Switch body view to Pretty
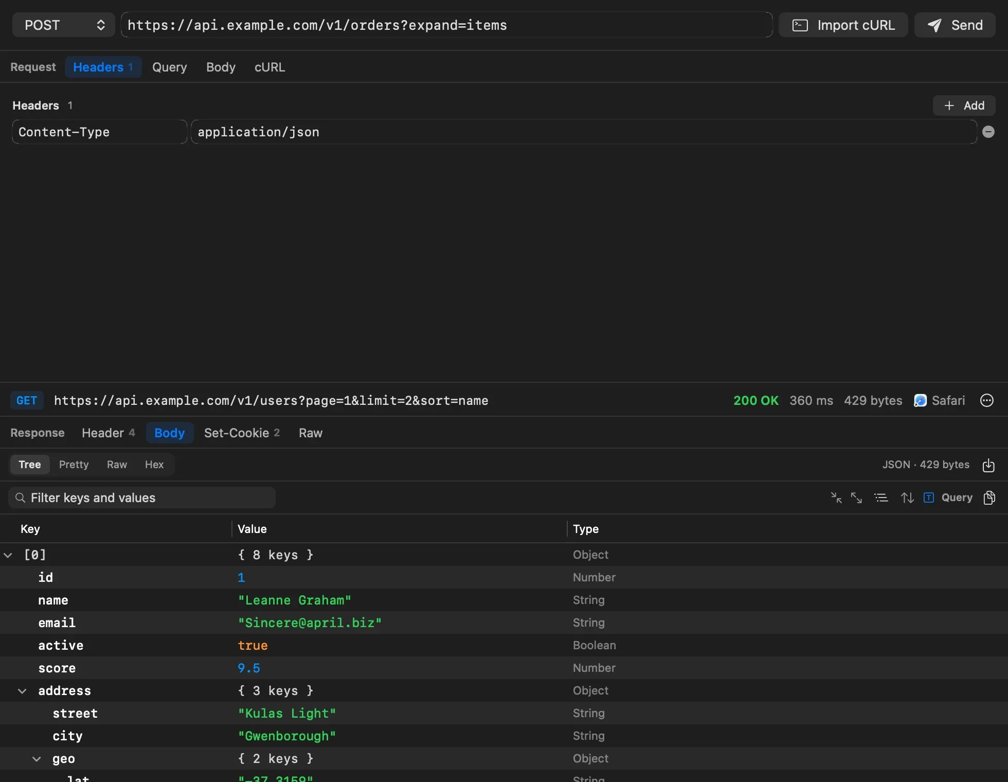The height and width of the screenshot is (782, 1008). tap(74, 465)
